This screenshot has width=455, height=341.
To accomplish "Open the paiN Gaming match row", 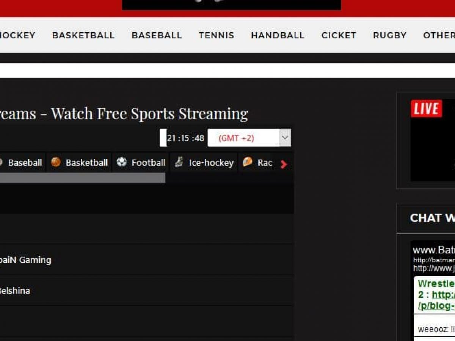I will tap(25, 260).
